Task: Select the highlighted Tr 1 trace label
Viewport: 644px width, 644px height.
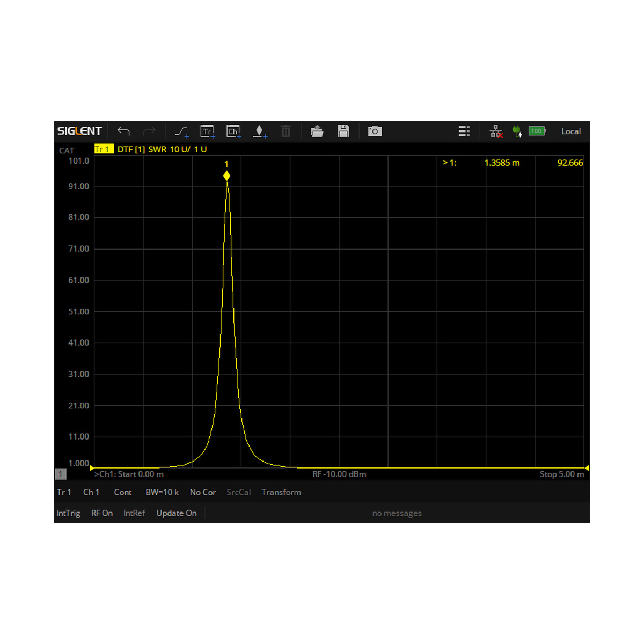Action: click(x=104, y=149)
